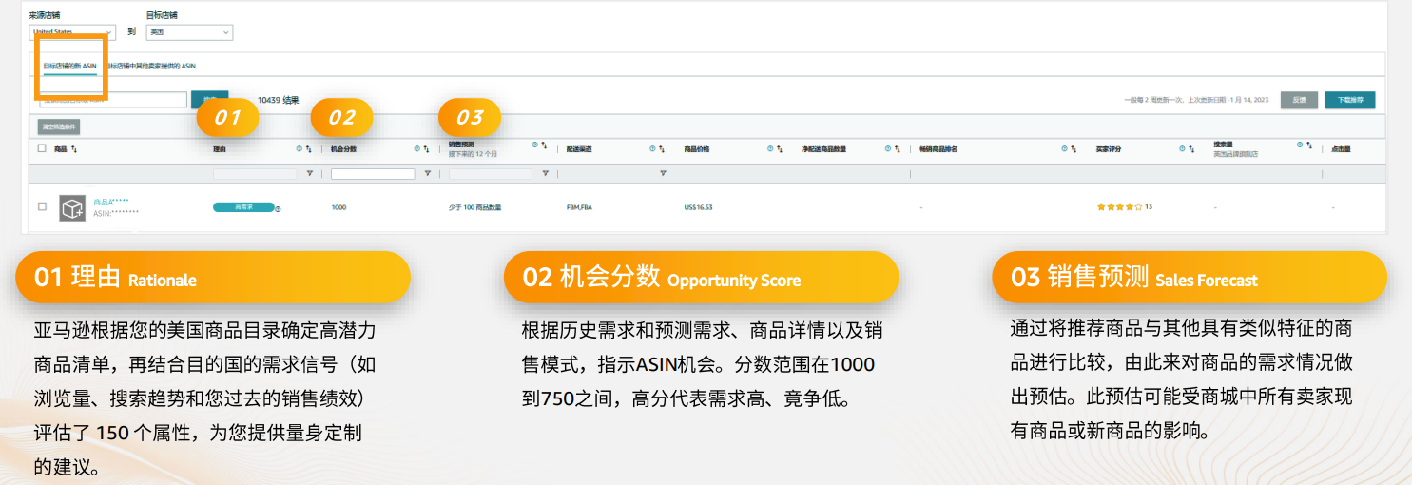This screenshot has width=1412, height=485.
Task: Sort the 搜索量 column
Action: pyautogui.click(x=1310, y=145)
